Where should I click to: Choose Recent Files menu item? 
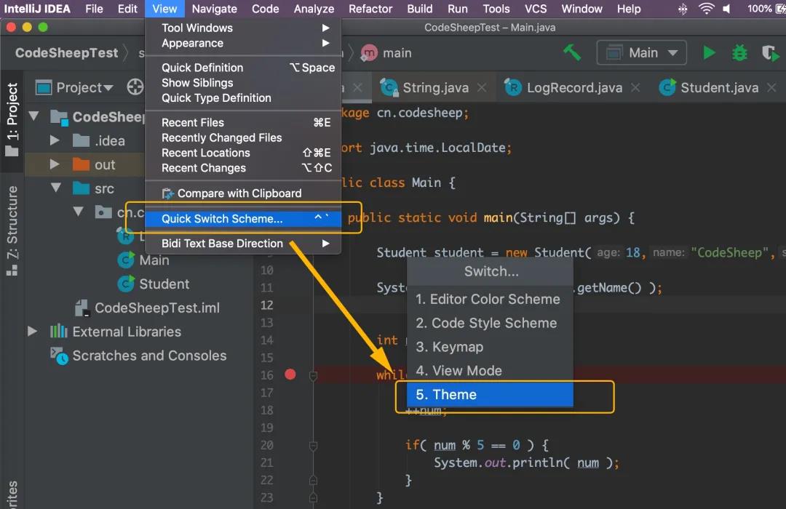pos(243,122)
